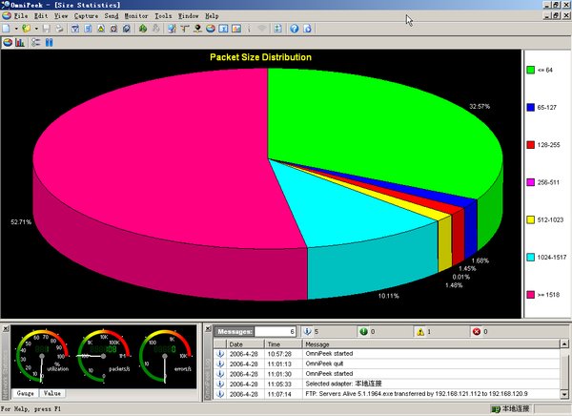Open the Capture menu

(86, 16)
